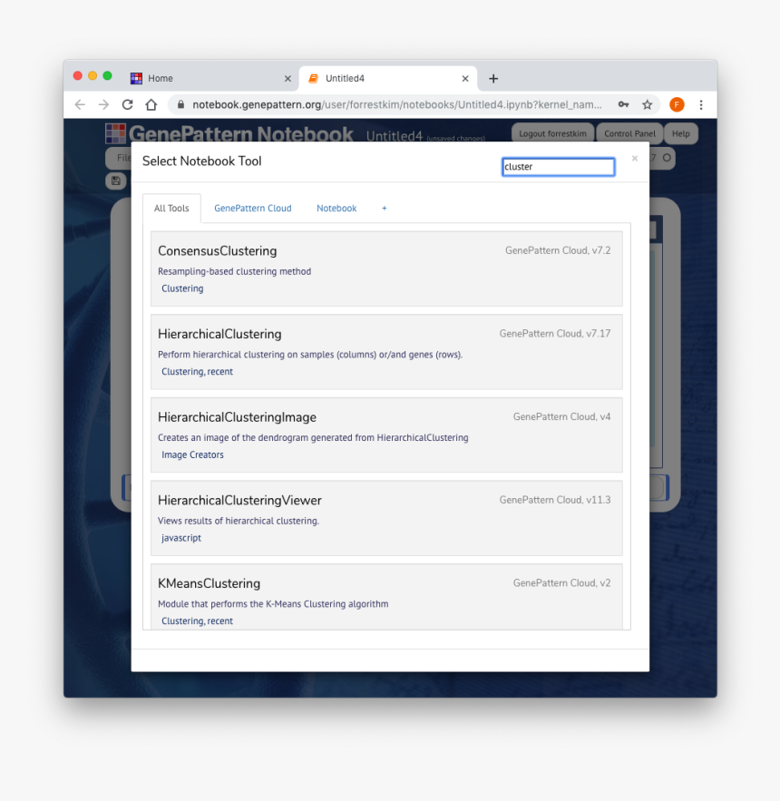Open a new browser tab
The height and width of the screenshot is (801, 780).
coord(493,79)
